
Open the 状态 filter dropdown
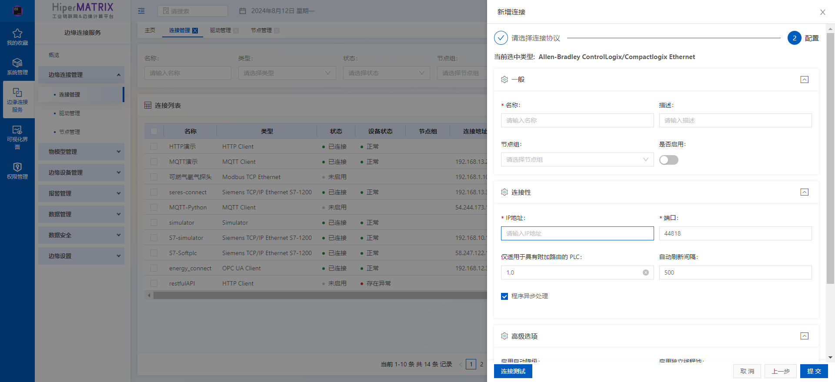point(387,73)
